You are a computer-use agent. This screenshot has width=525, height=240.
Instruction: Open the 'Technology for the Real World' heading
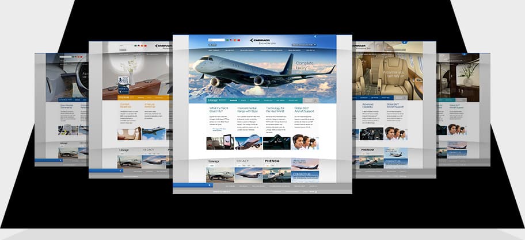point(276,110)
